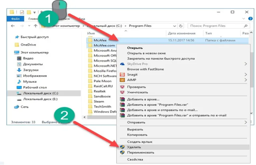
Task: Click the Snagit icon in context menu
Action: coord(122,74)
